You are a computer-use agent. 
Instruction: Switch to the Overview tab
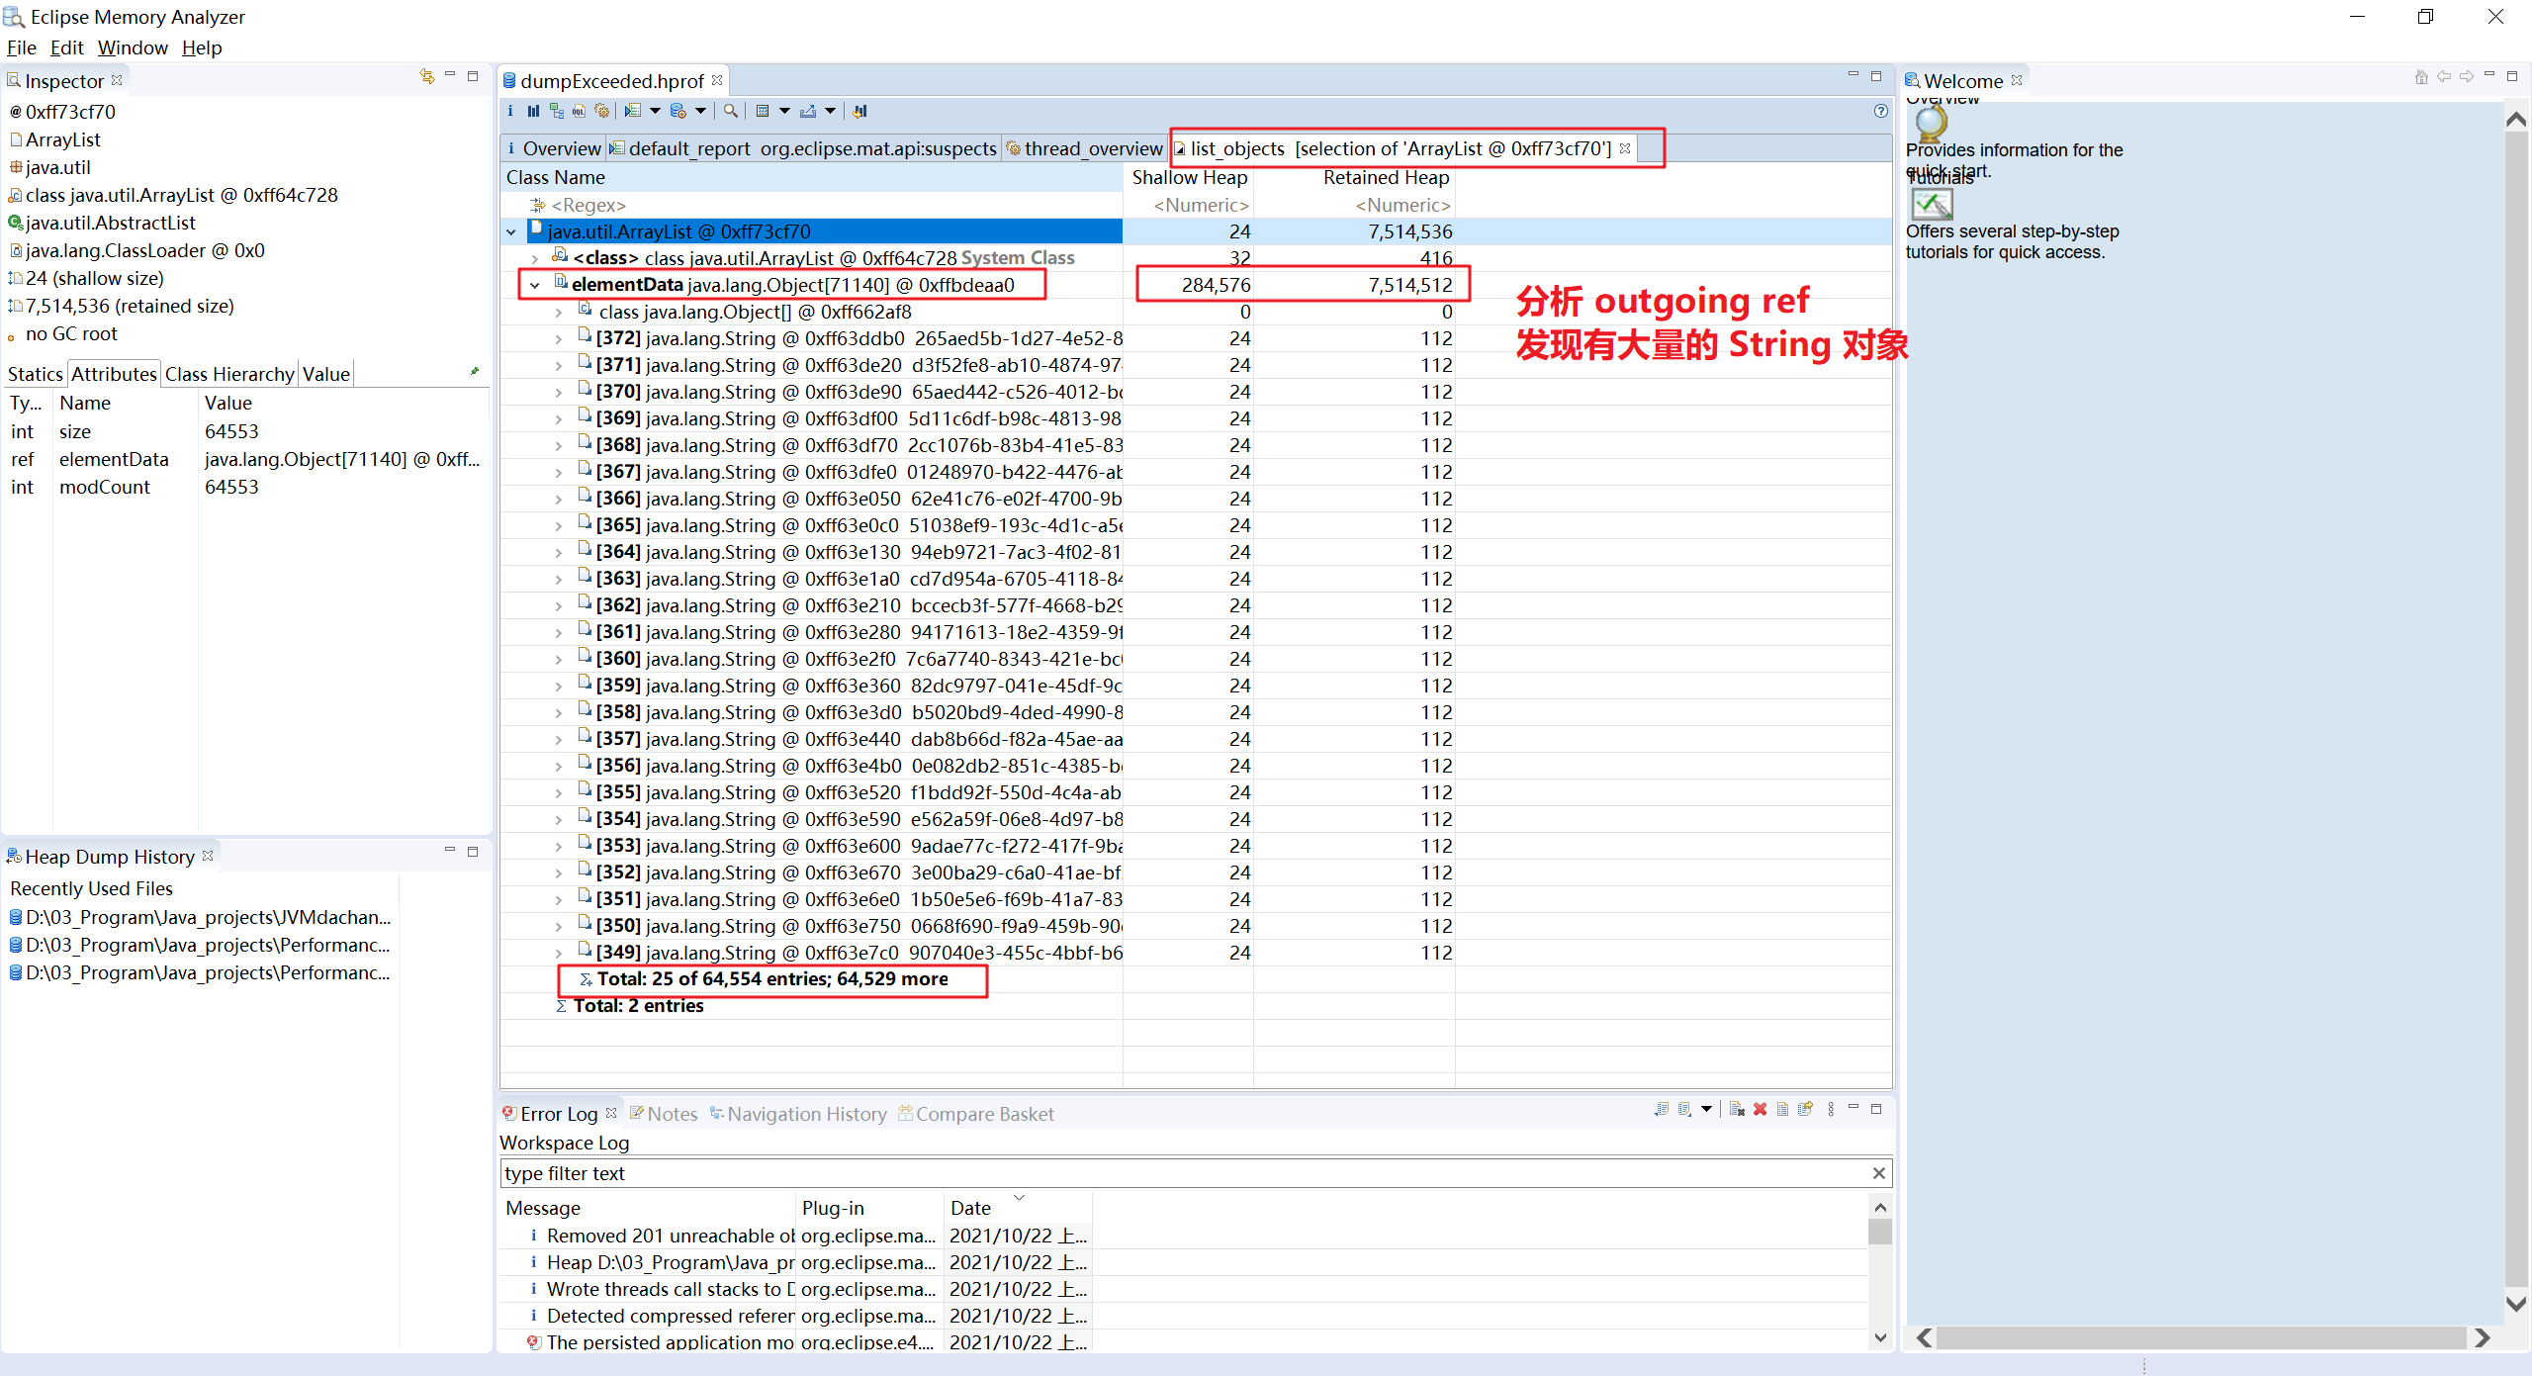552,148
